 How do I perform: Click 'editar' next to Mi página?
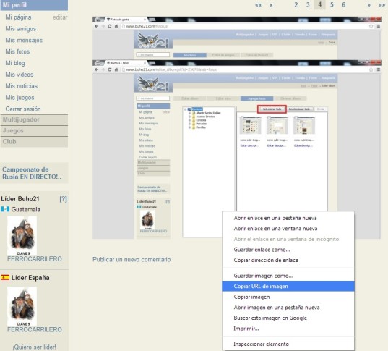point(60,17)
